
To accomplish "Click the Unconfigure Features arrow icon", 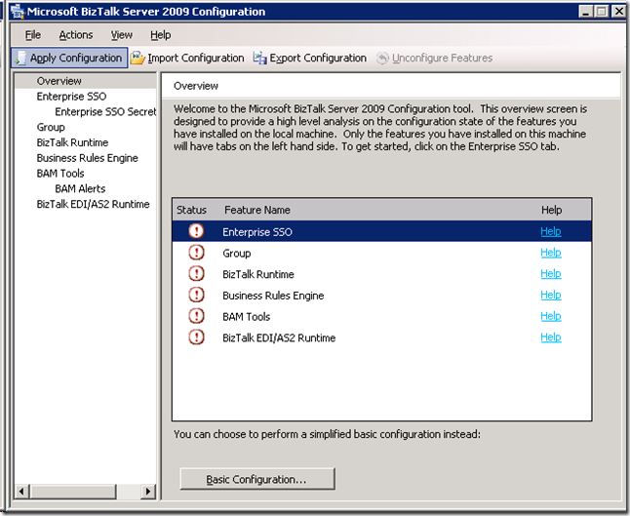I will coord(382,59).
